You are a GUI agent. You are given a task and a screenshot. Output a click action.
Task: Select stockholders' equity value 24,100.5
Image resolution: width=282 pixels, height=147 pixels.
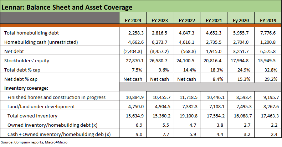coord(185,61)
